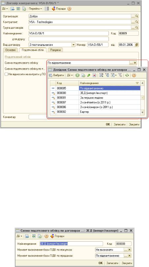The image size is (149, 267).
Task: Click Вибрати in the Довідник list window
Action: coord(57,75)
